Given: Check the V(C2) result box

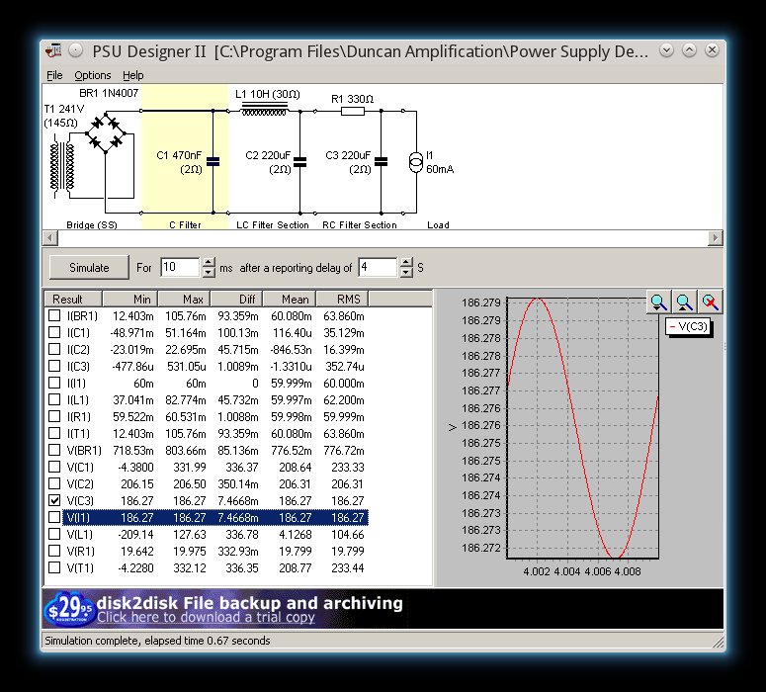Looking at the screenshot, I should [54, 483].
